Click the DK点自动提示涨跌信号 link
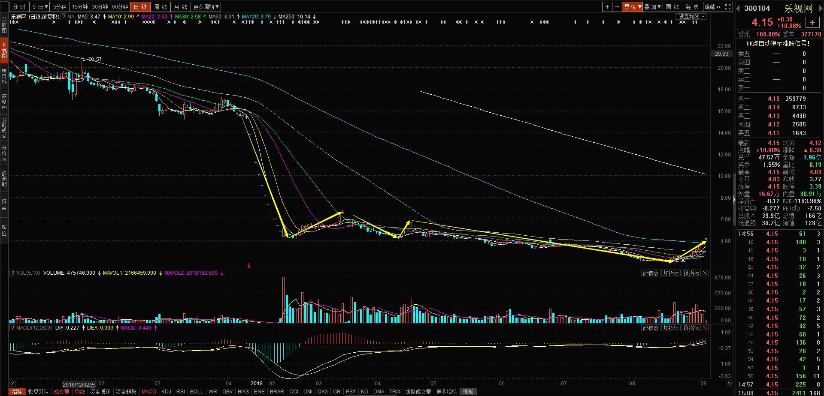Screen dimensions: 824x396 coord(779,43)
